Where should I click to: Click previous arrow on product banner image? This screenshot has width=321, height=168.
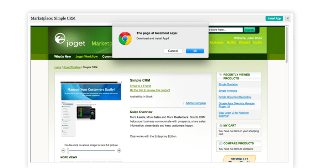(x=62, y=91)
